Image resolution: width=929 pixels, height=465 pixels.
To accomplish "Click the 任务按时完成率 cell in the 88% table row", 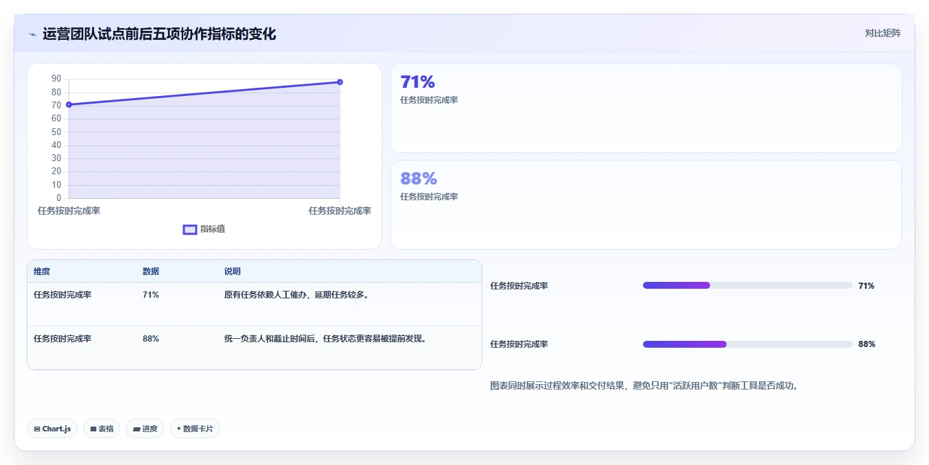I will tap(62, 339).
